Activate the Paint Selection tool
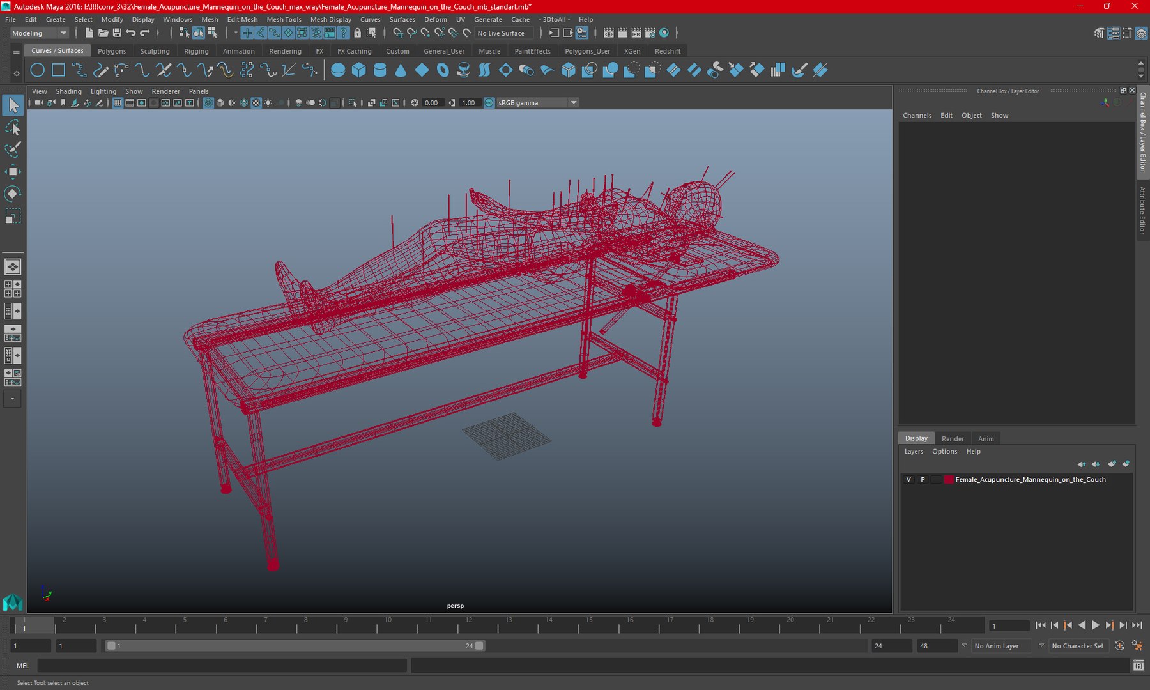1150x690 pixels. pyautogui.click(x=13, y=149)
